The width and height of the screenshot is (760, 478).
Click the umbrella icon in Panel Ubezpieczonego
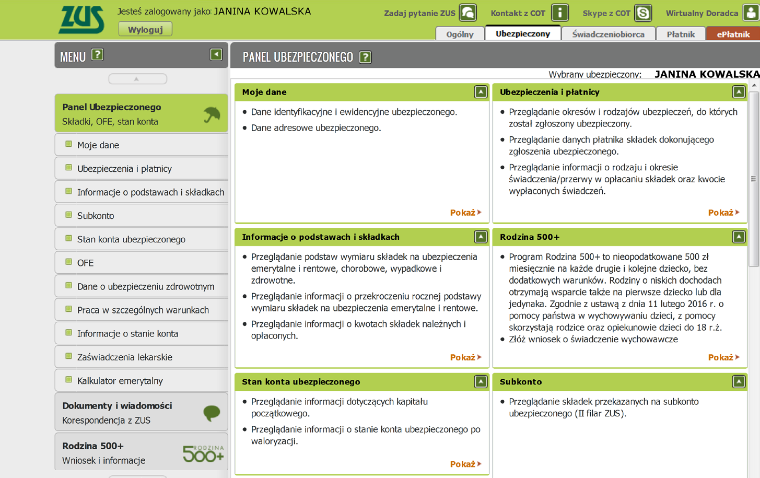coord(212,114)
